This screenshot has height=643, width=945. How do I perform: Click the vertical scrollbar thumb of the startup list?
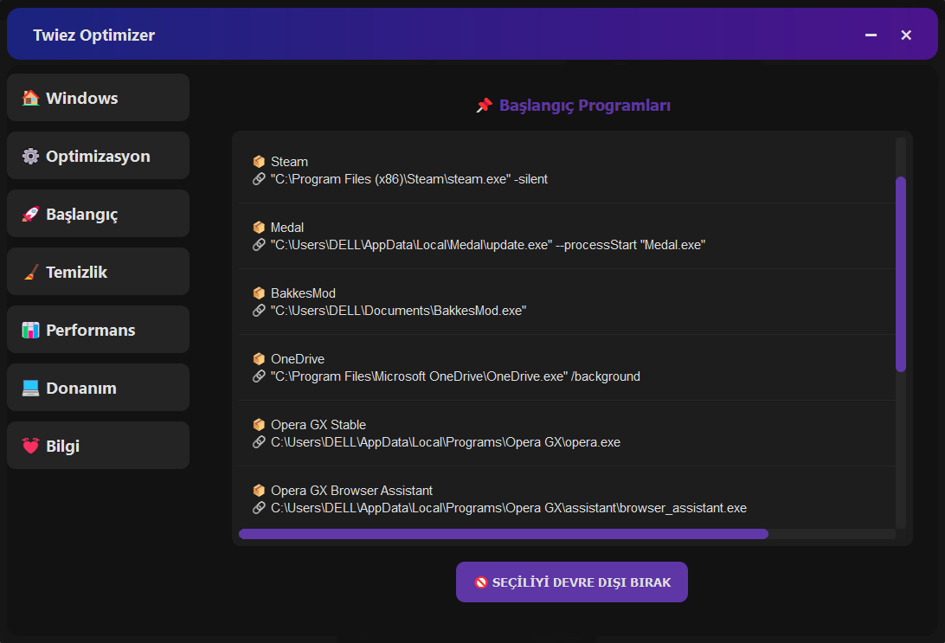[901, 274]
